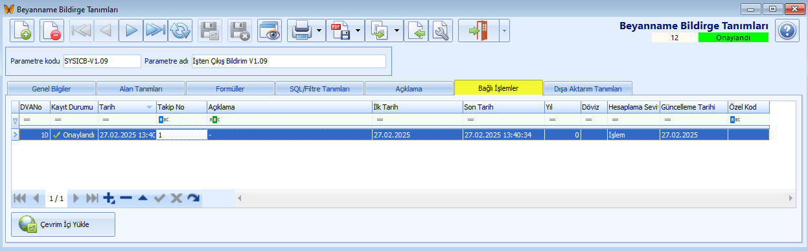This screenshot has width=808, height=251.
Task: Create a new record with the add-document icon
Action: pos(23,30)
